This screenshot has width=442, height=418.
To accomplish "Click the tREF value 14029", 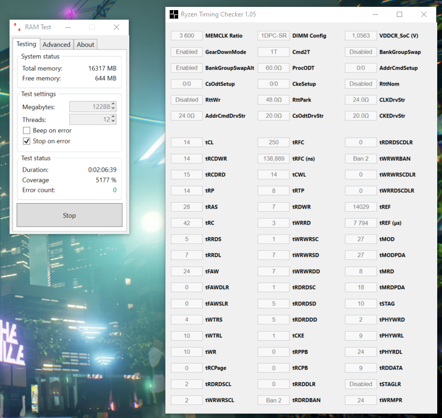I will (361, 207).
